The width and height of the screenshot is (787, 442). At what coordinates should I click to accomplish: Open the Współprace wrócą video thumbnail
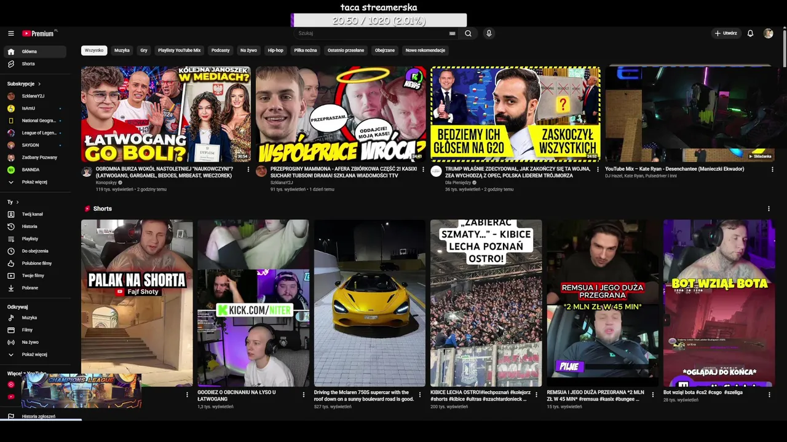pyautogui.click(x=341, y=114)
